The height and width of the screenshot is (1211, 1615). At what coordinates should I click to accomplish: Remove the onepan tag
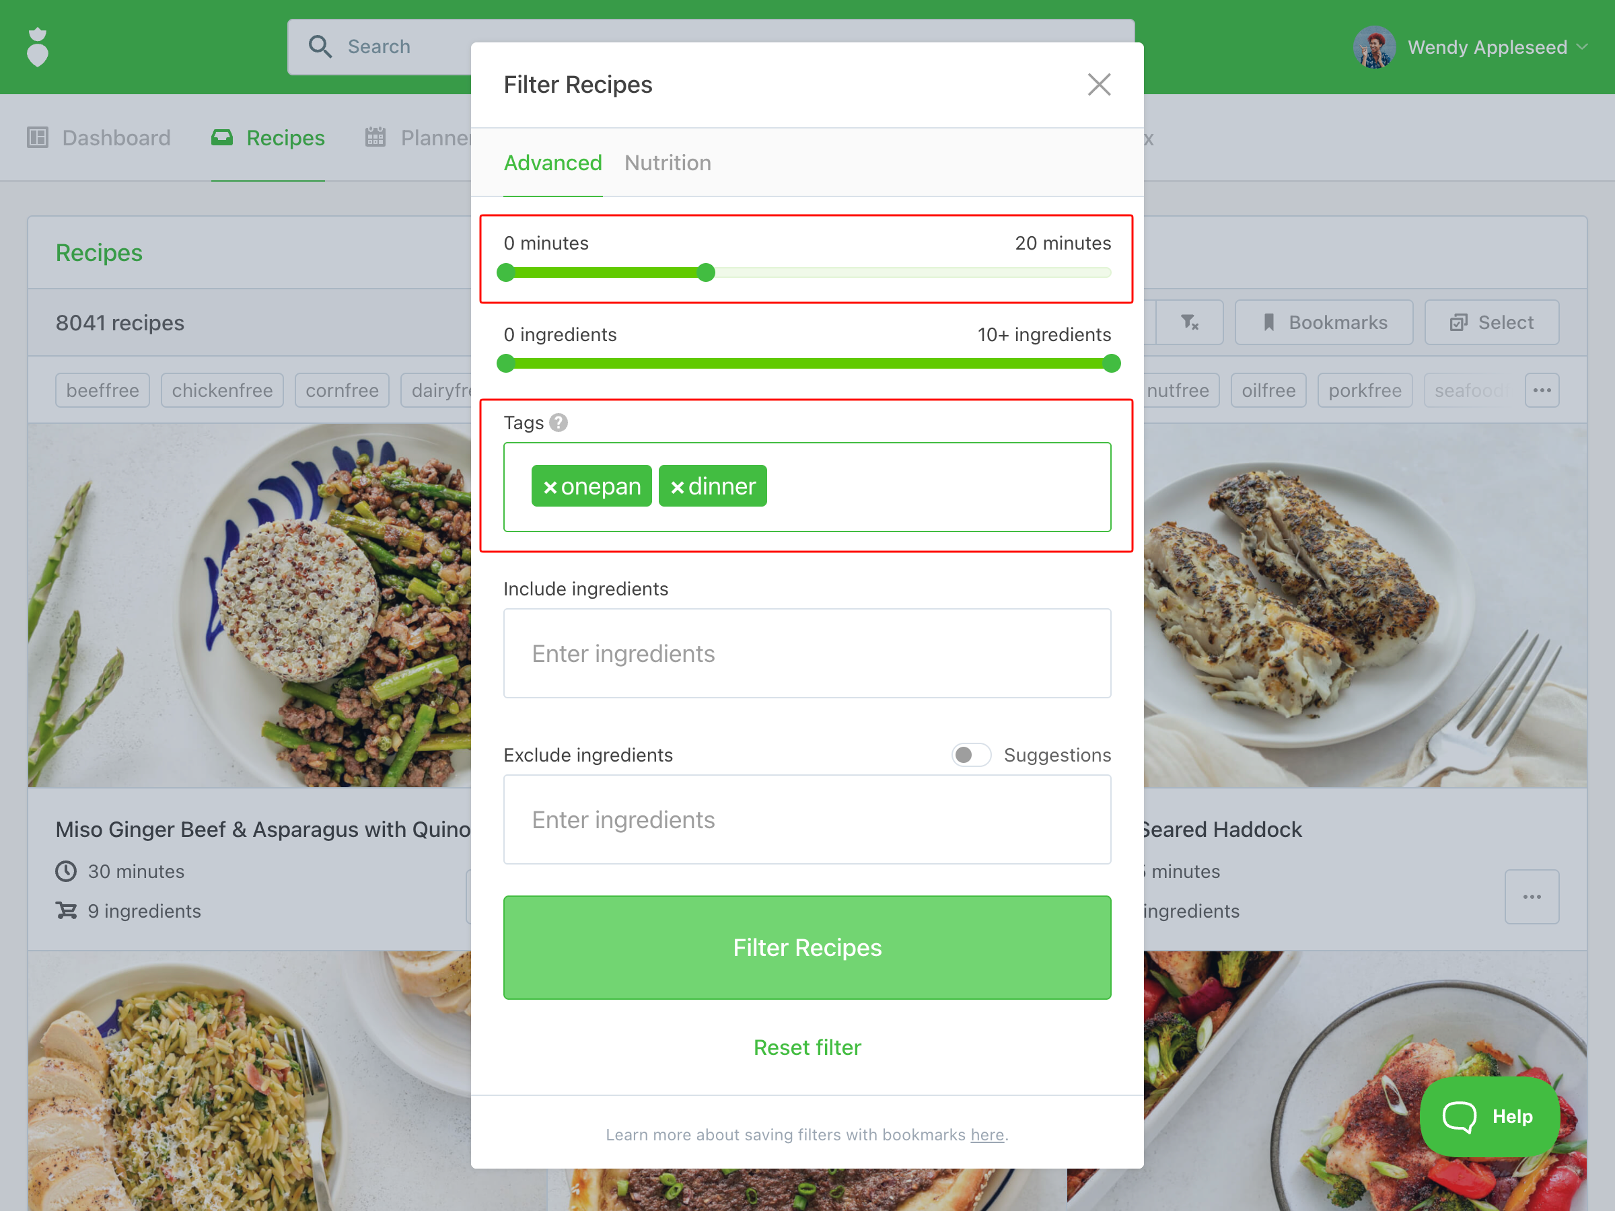[x=550, y=487]
